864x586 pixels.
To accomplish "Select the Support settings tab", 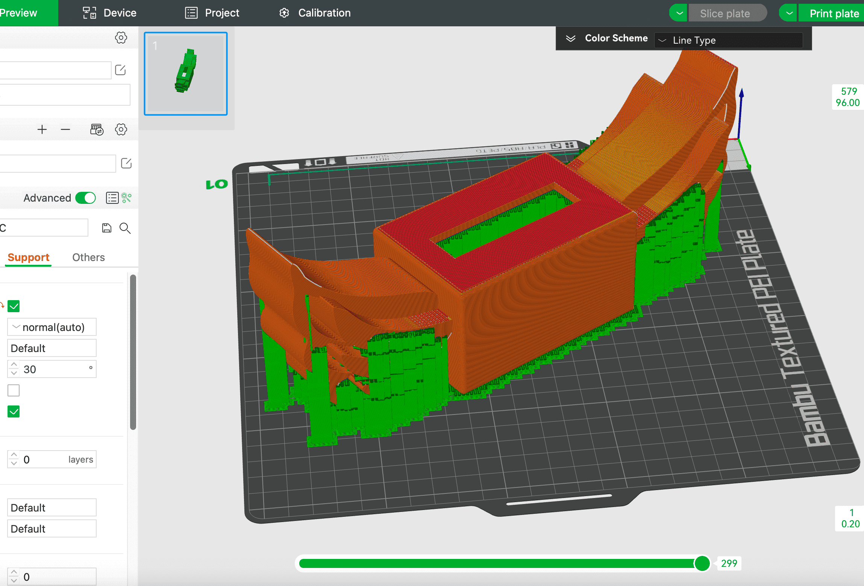I will [29, 257].
